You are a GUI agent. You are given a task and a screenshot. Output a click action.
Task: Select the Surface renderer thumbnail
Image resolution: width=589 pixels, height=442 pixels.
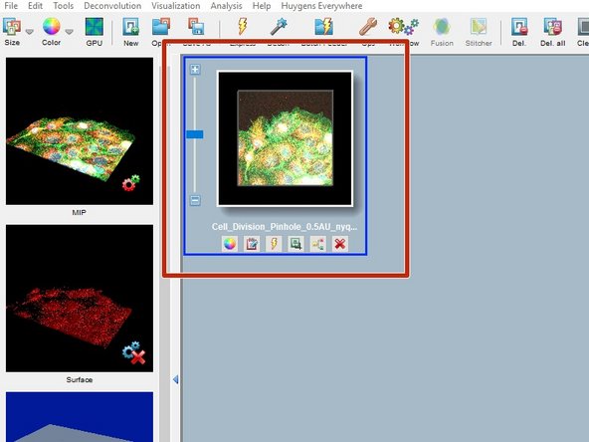click(x=80, y=299)
